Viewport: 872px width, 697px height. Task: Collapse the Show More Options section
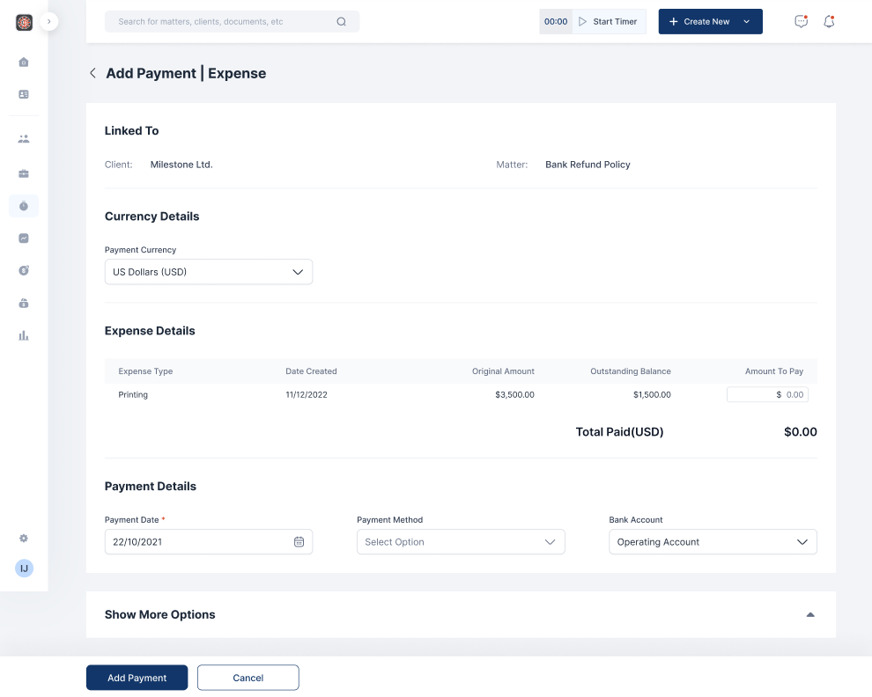[810, 614]
